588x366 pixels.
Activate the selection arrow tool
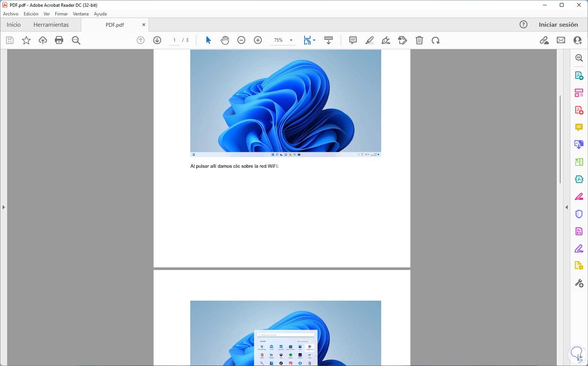click(208, 40)
